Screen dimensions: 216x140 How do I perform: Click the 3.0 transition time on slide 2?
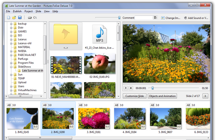coord(50,105)
